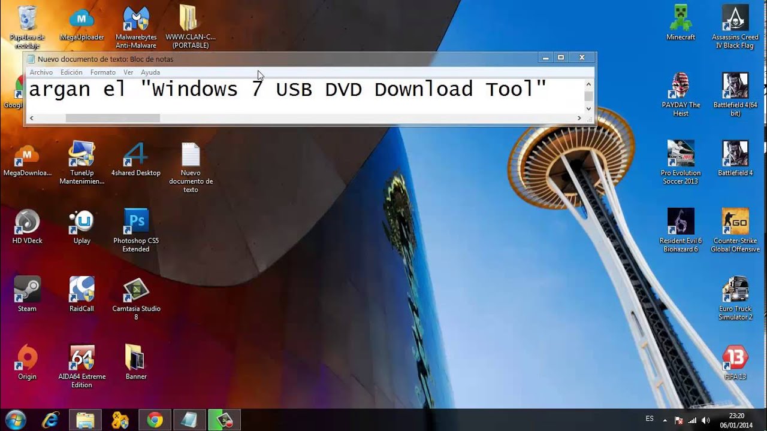
Task: Open Origin desktop shortcut
Action: point(27,363)
